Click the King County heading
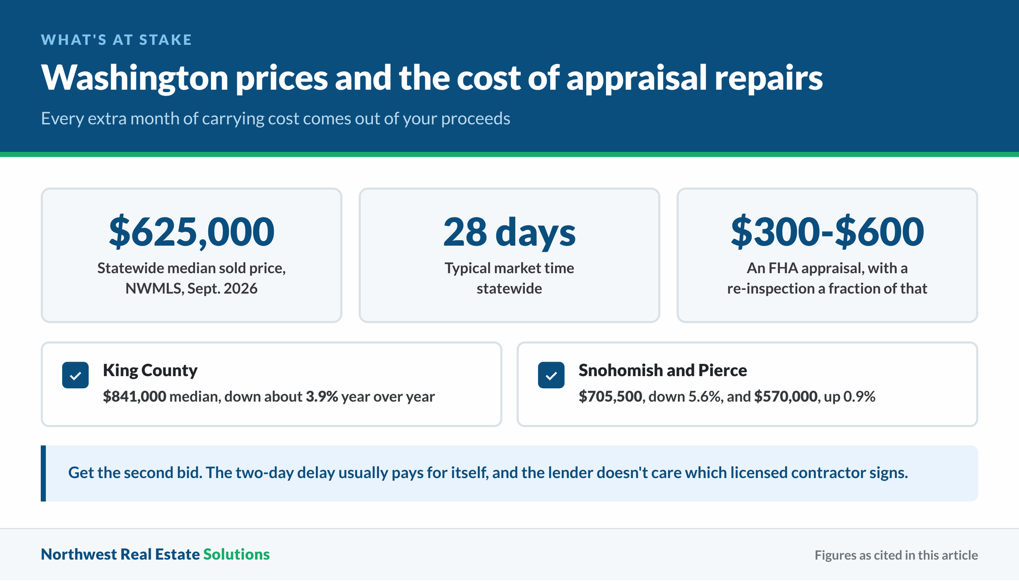Screen dimensions: 1019x581 click(x=150, y=370)
